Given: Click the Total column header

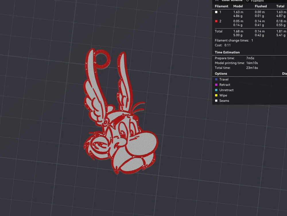Looking at the screenshot, I should point(280,6).
